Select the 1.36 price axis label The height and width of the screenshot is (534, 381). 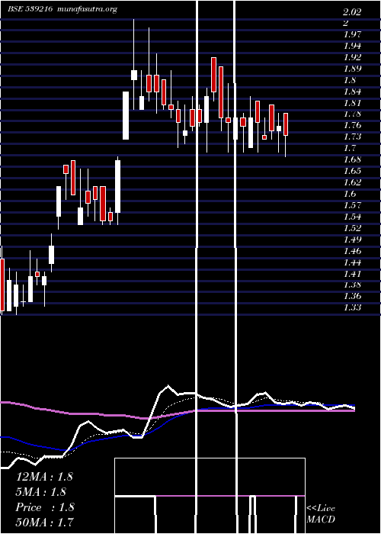(x=352, y=296)
